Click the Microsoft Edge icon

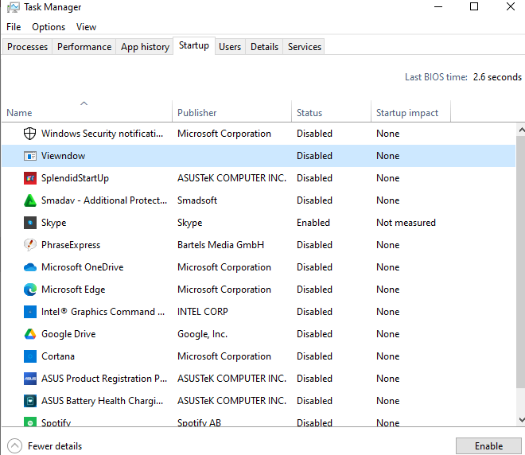pos(29,290)
